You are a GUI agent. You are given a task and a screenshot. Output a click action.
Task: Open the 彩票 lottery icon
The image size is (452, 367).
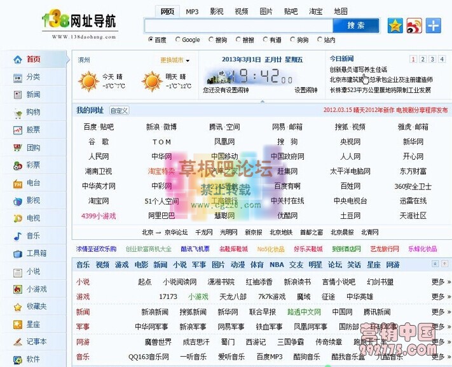point(18,165)
